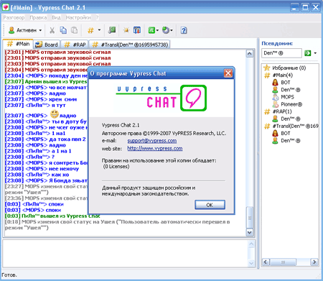Switch to the #Main tab
Screen dimensions: 323x281
point(18,44)
